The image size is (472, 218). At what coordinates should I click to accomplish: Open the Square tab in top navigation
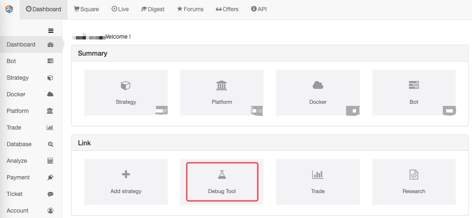pyautogui.click(x=86, y=9)
